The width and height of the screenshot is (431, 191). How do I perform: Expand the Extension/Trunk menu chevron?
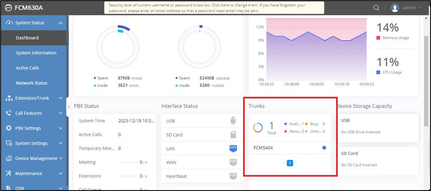click(x=60, y=98)
